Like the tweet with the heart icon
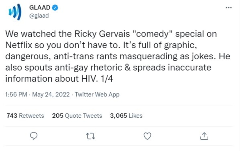 pyautogui.click(x=148, y=136)
